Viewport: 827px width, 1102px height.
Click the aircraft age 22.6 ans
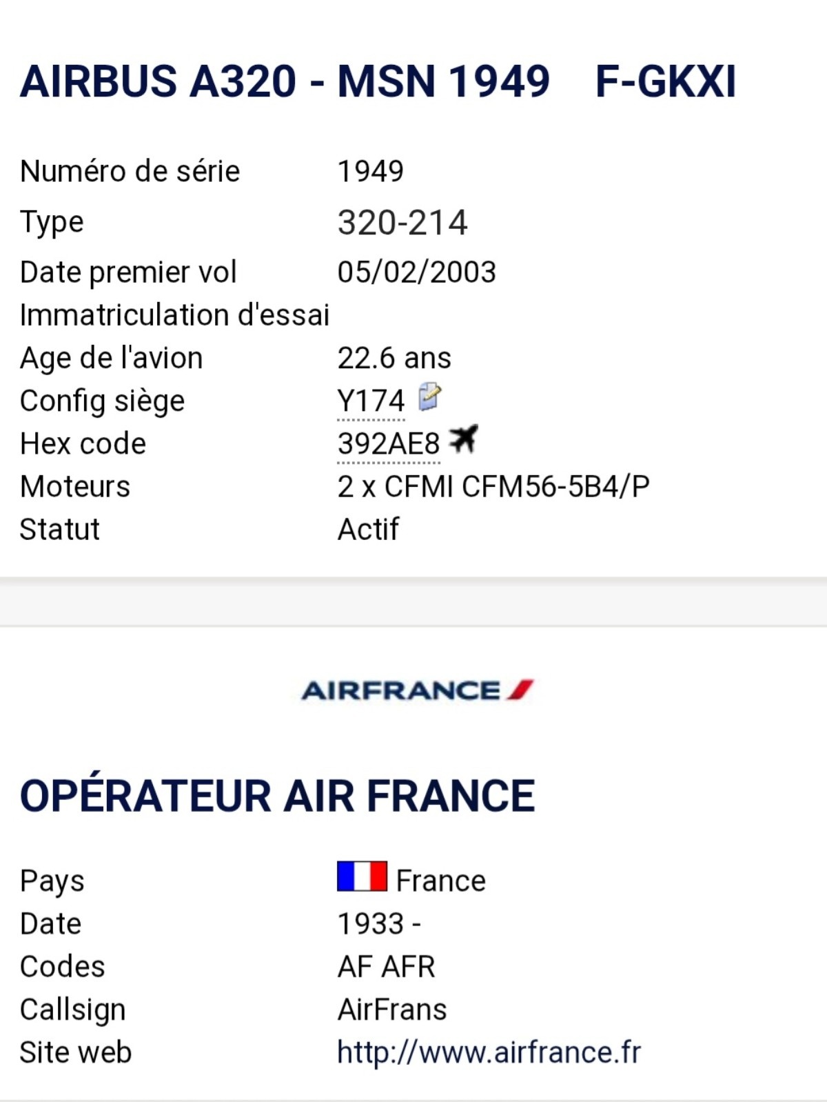coord(394,359)
